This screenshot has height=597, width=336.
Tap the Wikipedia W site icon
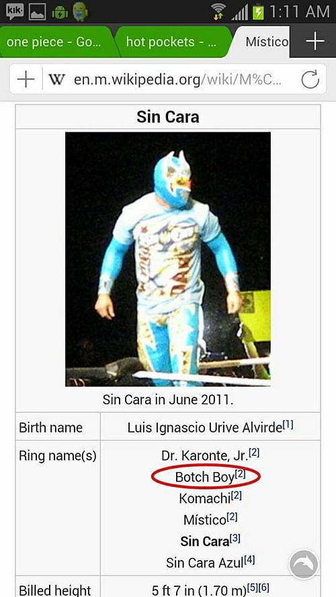click(x=56, y=79)
